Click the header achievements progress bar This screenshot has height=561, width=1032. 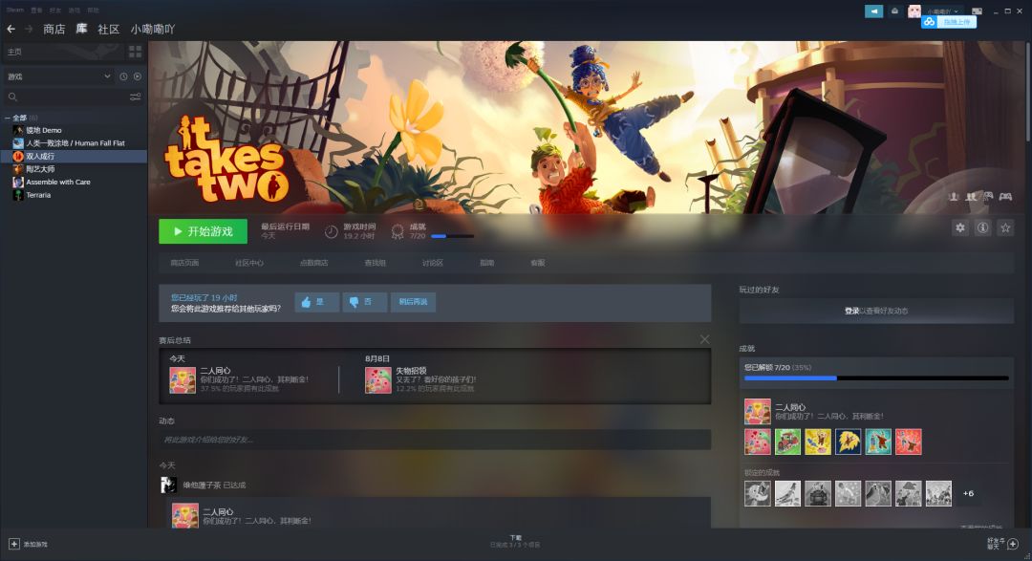coord(452,236)
